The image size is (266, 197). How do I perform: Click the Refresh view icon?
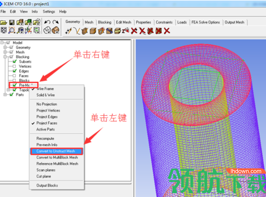click(37, 30)
